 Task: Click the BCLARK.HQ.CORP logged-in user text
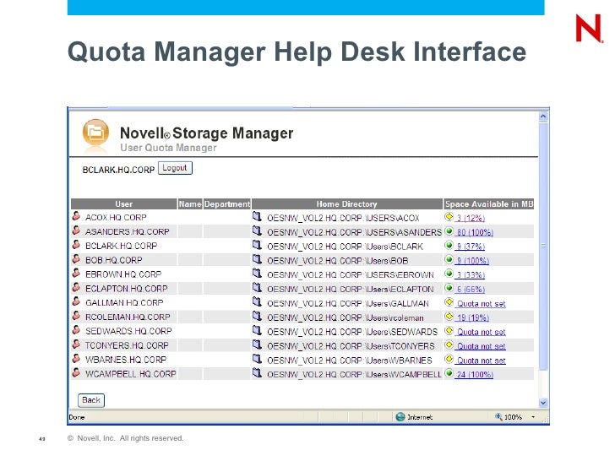[118, 171]
